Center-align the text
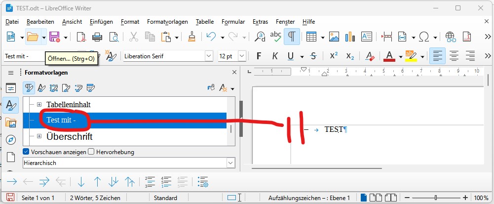The image size is (494, 204). 454,56
